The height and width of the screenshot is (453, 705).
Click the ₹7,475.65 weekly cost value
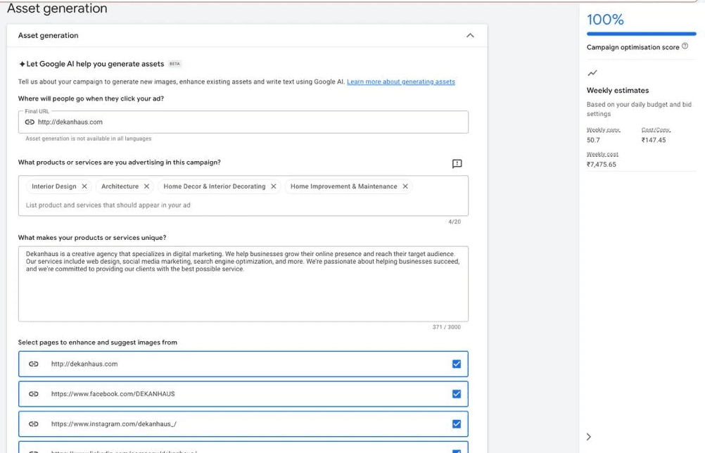[x=601, y=165]
